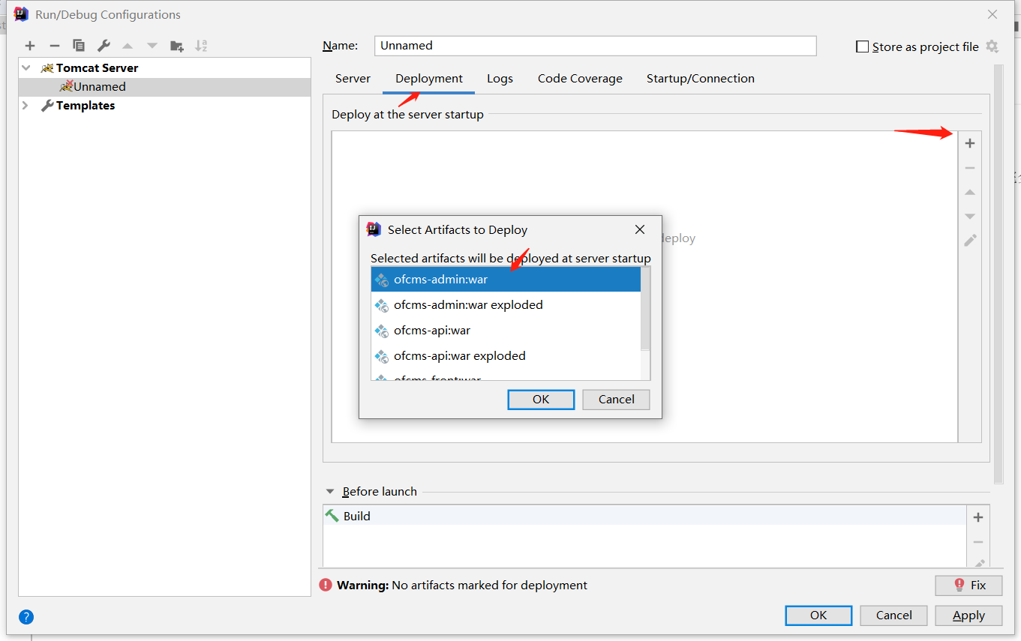Click main dialog Cancel button
Image resolution: width=1021 pixels, height=641 pixels.
893,616
